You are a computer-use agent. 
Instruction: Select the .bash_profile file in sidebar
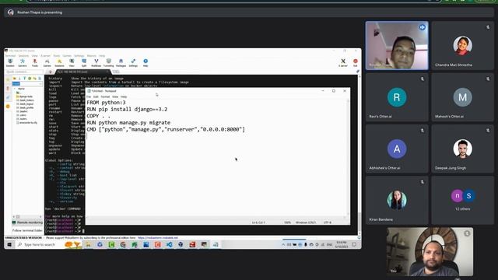point(25,107)
